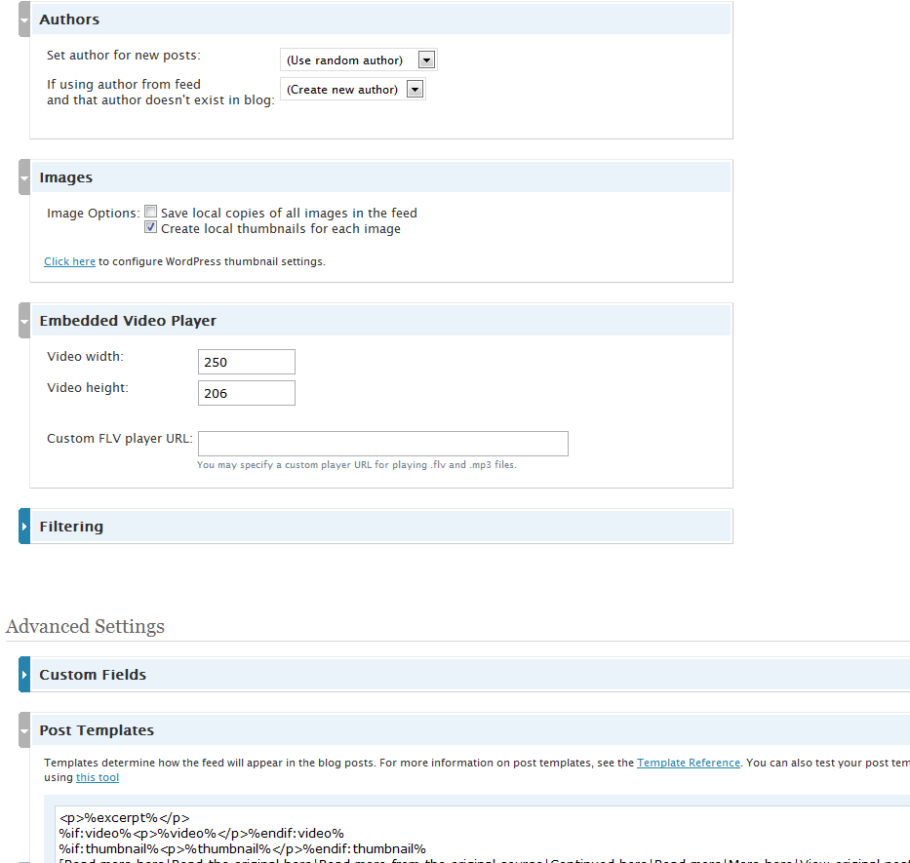The height and width of the screenshot is (863, 910).
Task: Expand the Custom Fields section
Action: click(24, 675)
